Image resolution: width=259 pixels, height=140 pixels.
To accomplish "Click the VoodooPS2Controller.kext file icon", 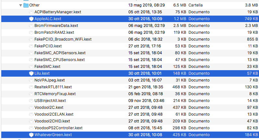I will tap(31, 128).
